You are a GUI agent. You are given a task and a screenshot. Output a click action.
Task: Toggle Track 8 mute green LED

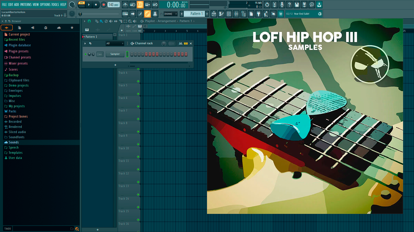(x=138, y=132)
